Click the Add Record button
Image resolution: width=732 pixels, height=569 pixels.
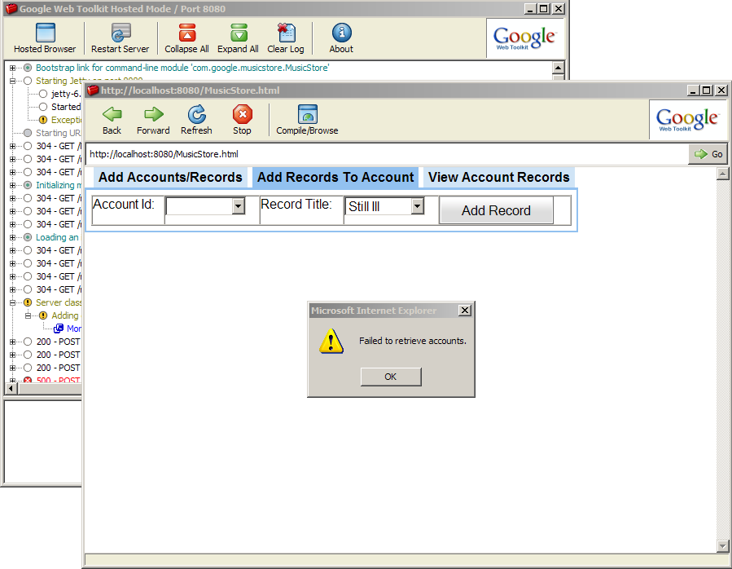click(496, 210)
